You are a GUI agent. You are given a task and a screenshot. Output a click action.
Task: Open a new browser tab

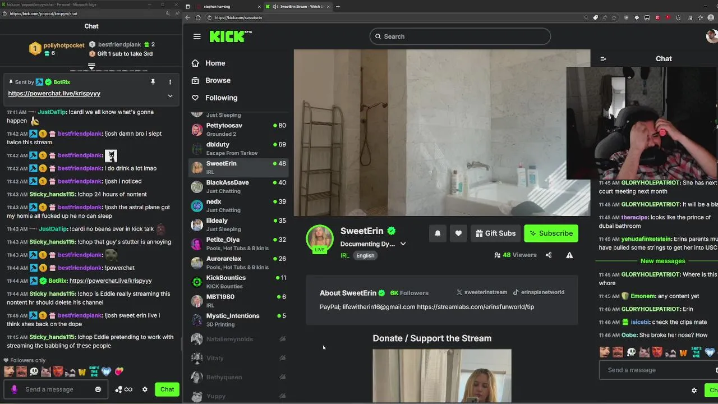(338, 7)
